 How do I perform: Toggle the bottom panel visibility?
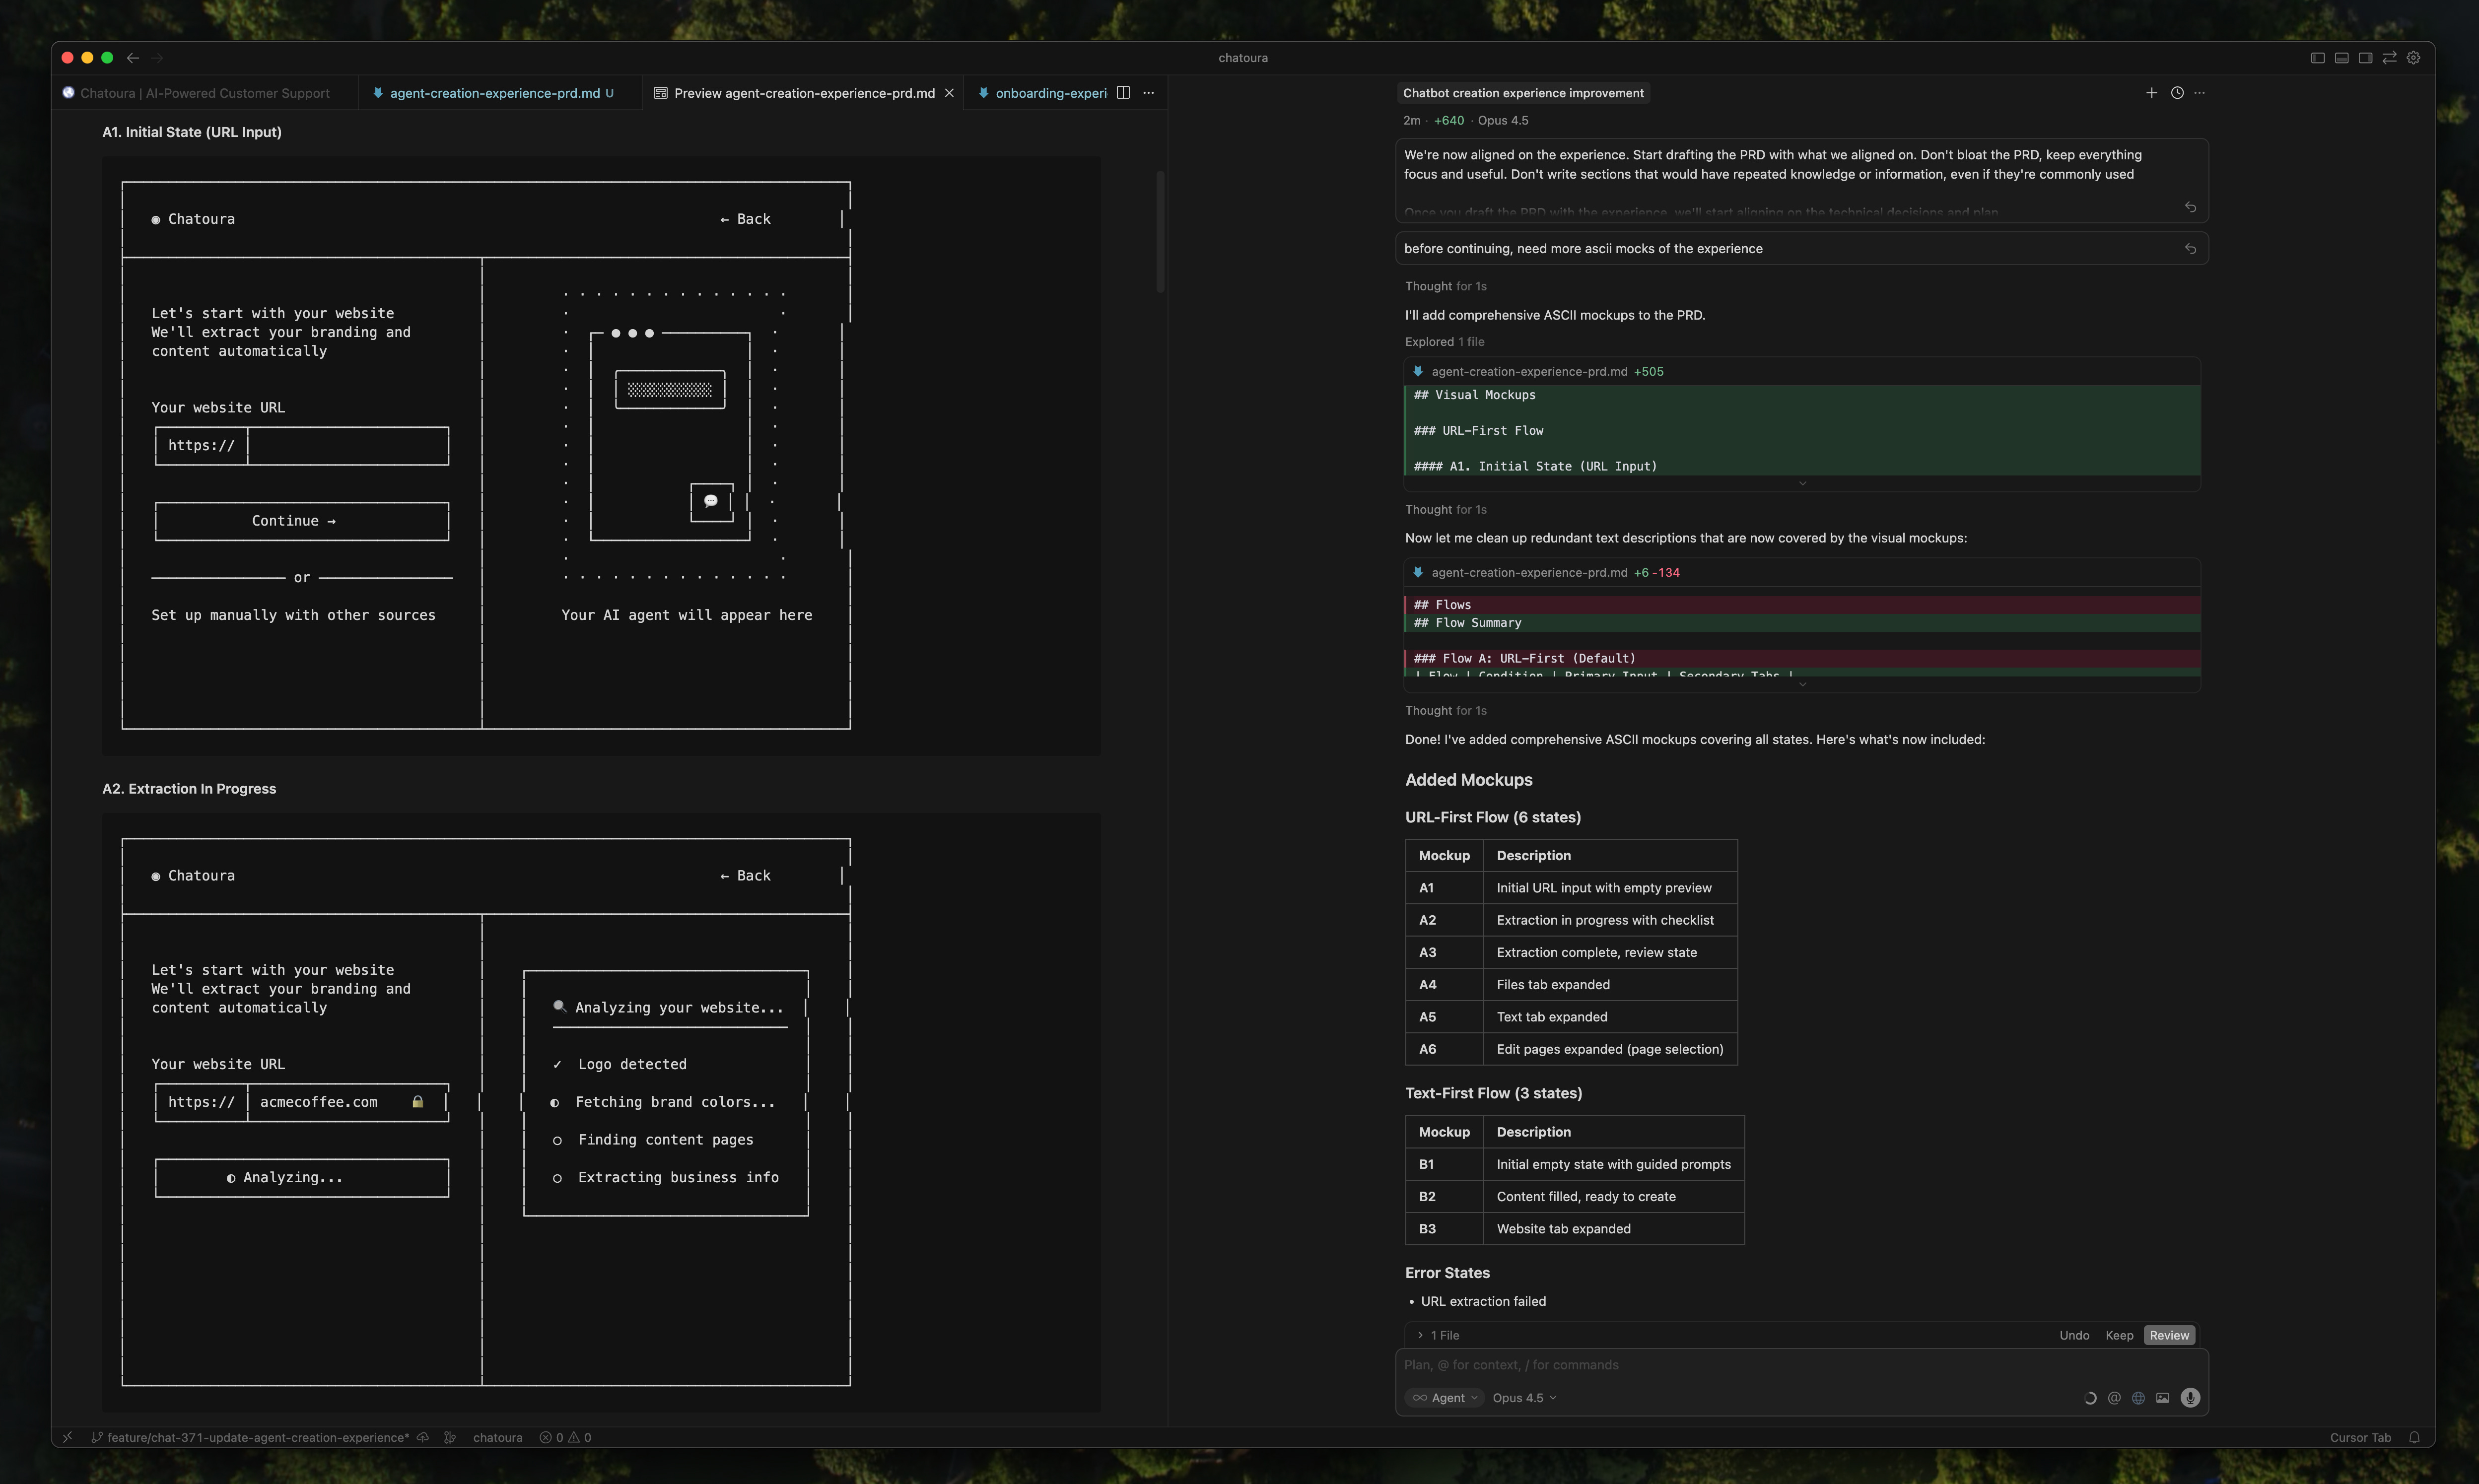(2341, 58)
